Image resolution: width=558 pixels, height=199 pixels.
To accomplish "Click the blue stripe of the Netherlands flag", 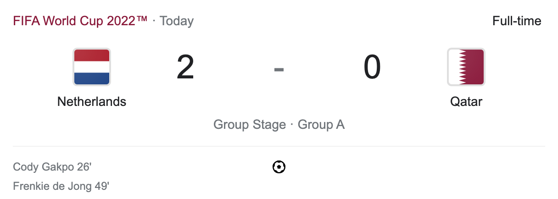I will point(91,79).
